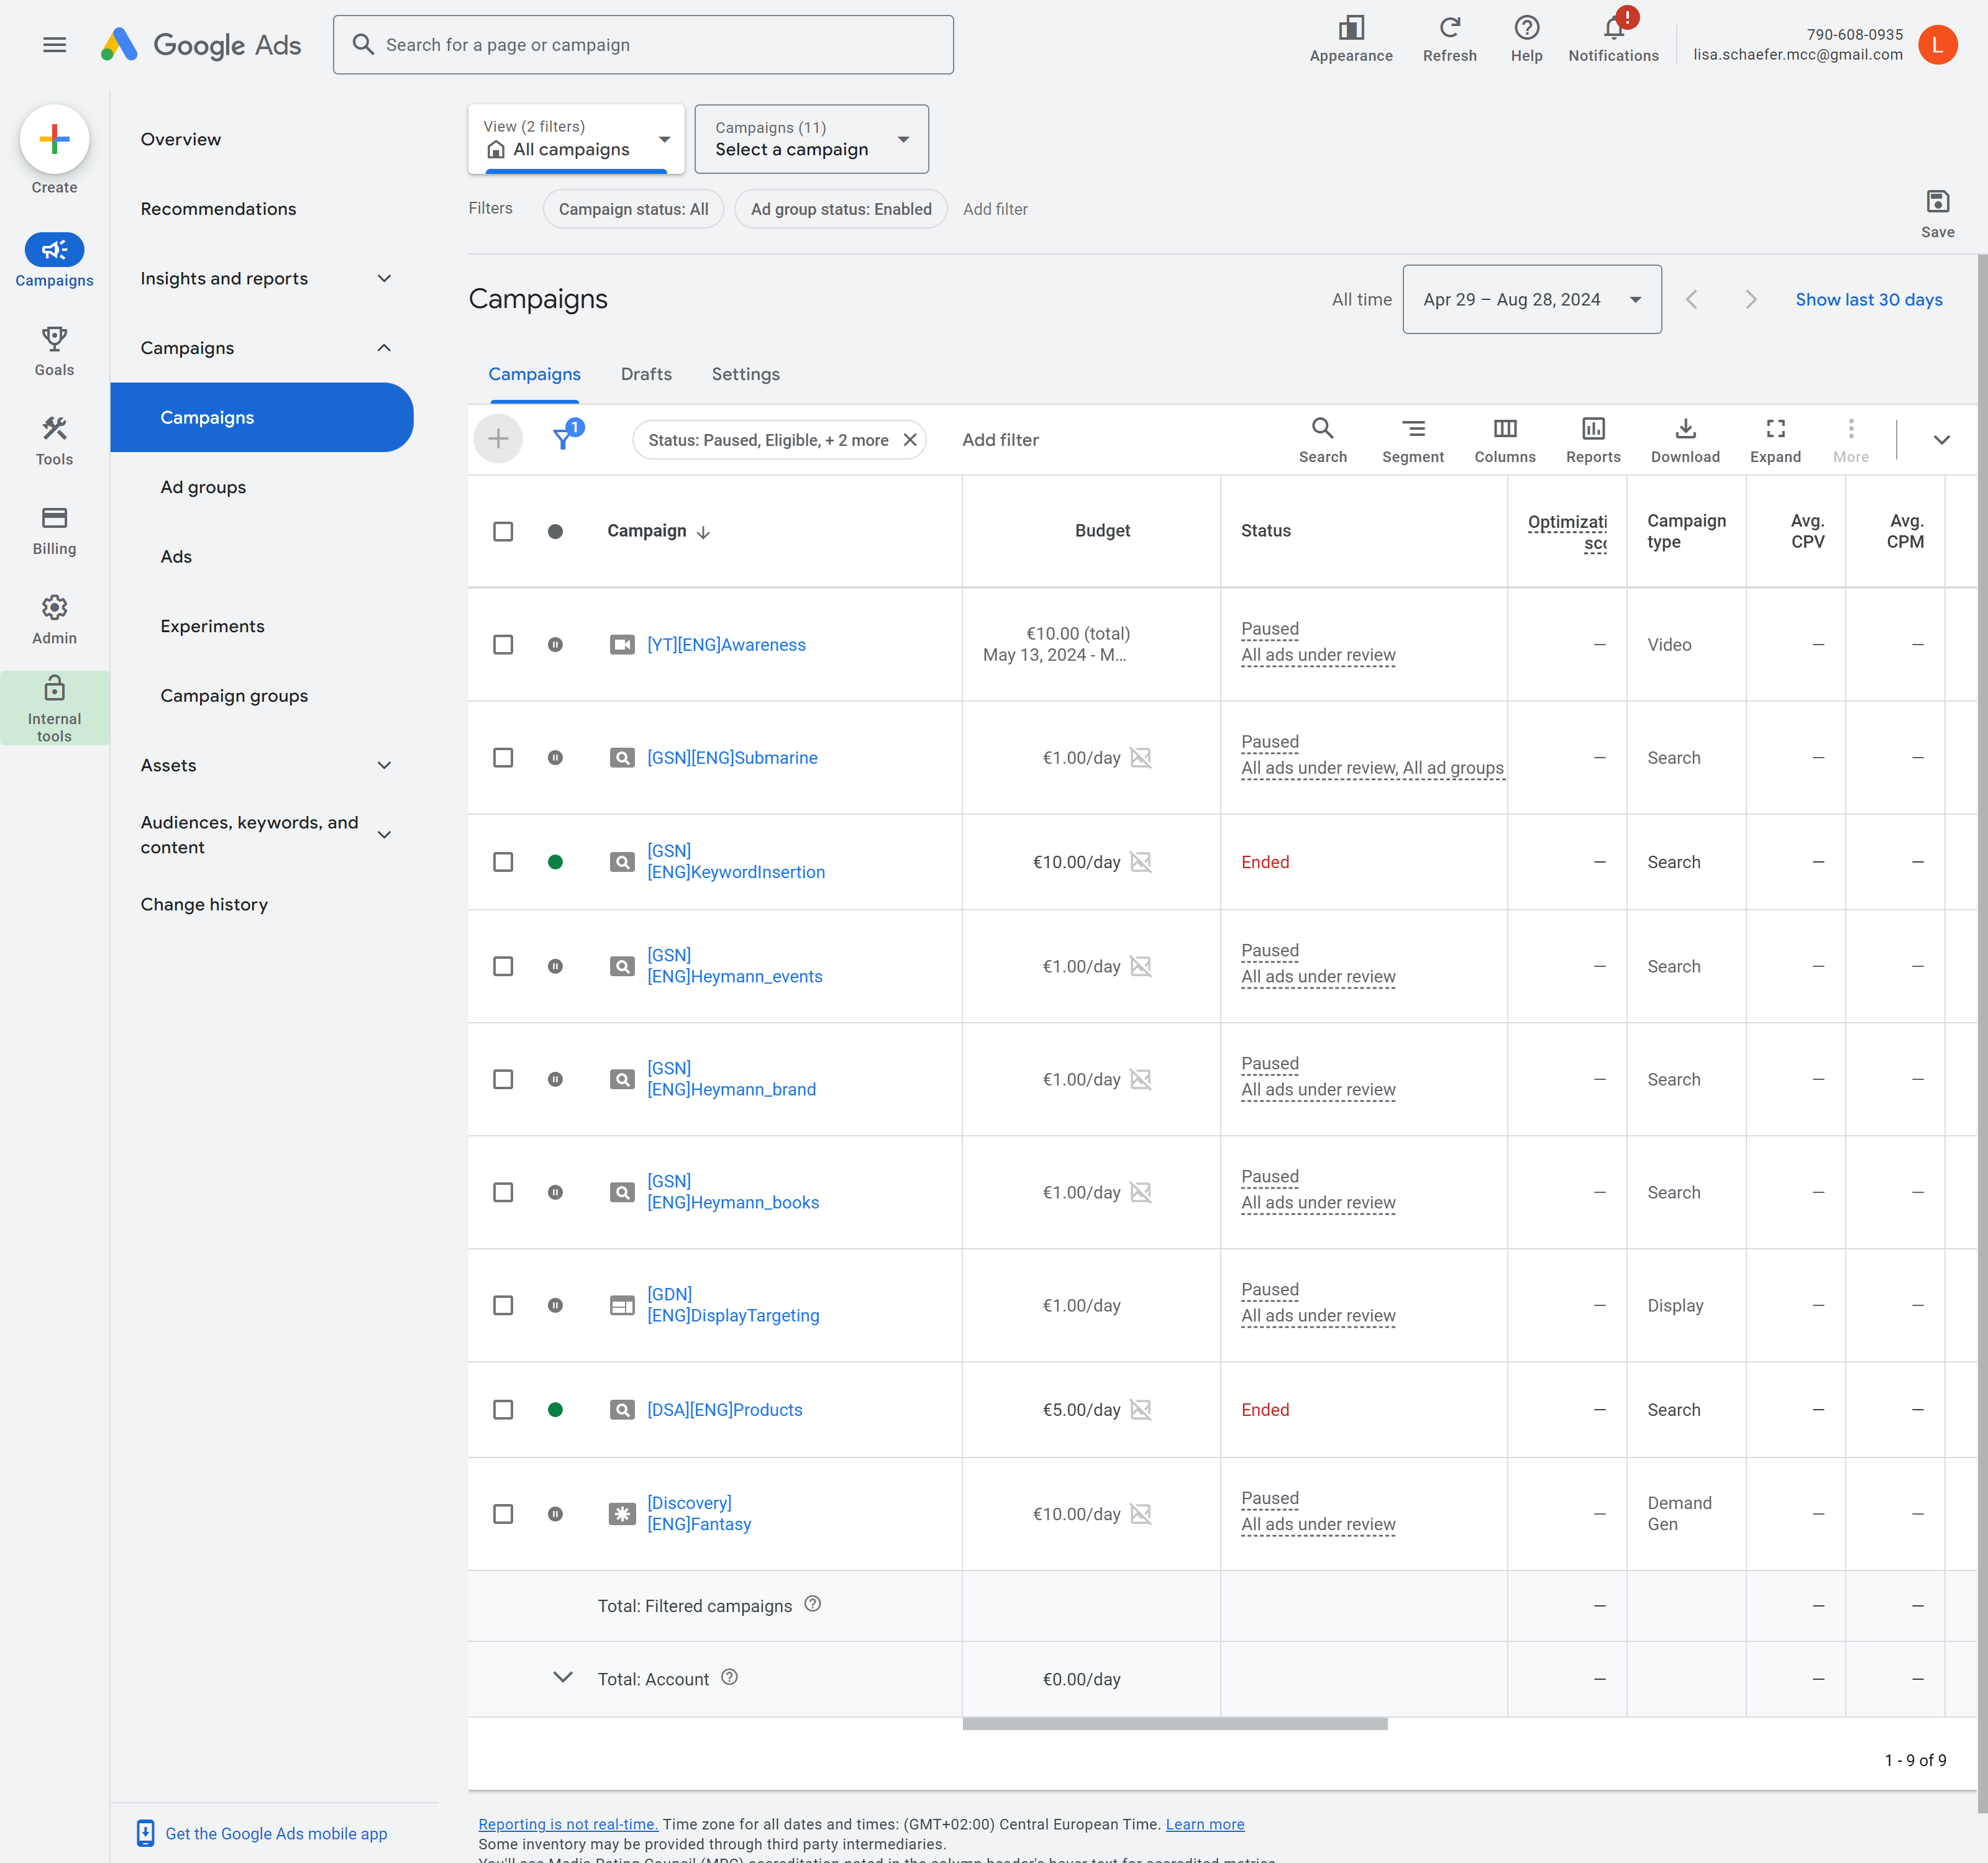Select the Heymann_brand row checkbox

[503, 1079]
